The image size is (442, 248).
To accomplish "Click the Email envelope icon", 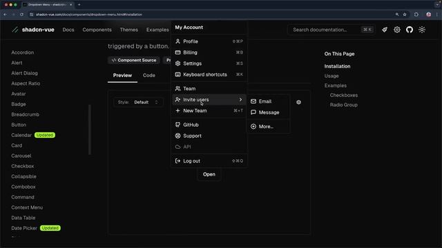I will (x=253, y=101).
